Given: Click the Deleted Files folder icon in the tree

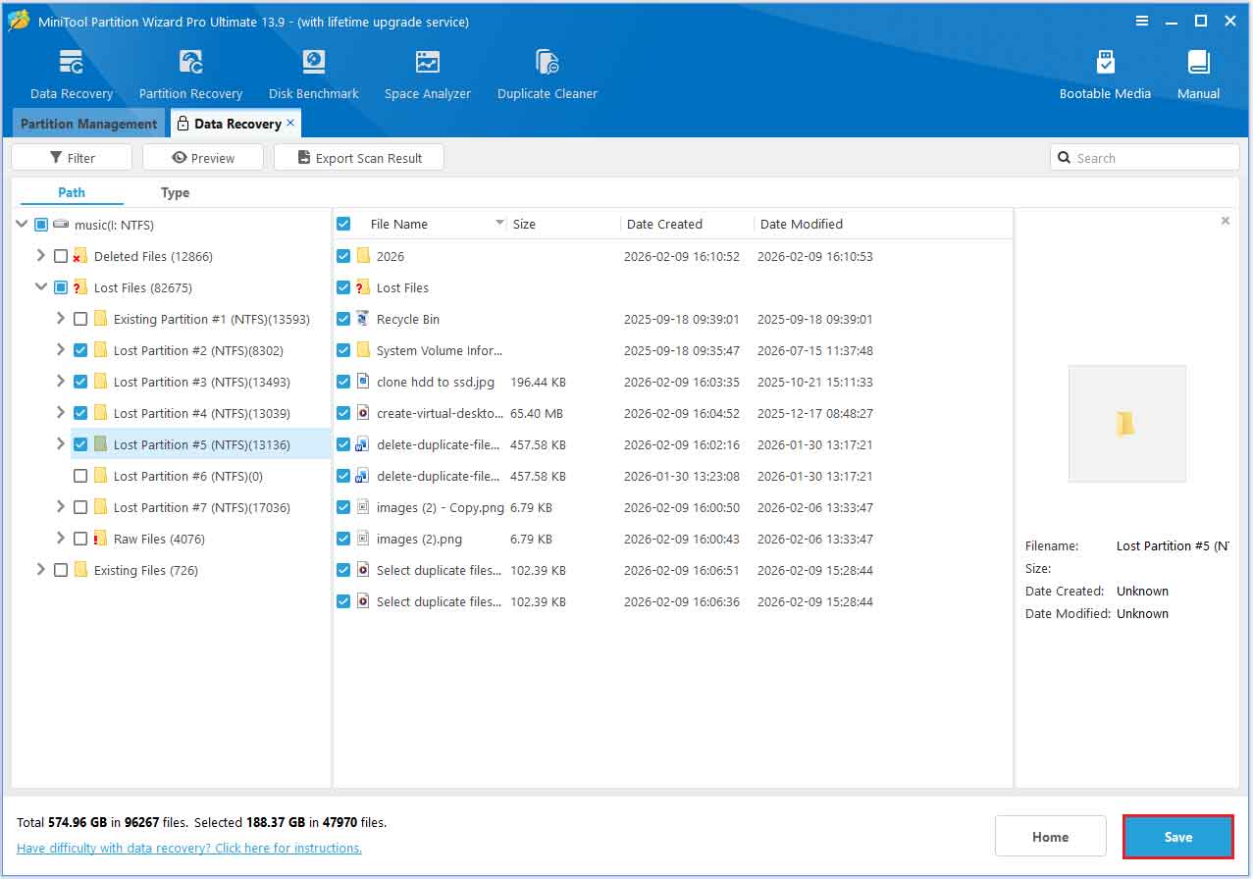Looking at the screenshot, I should (x=80, y=256).
